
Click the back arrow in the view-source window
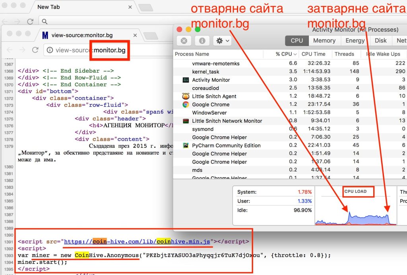[x=10, y=50]
